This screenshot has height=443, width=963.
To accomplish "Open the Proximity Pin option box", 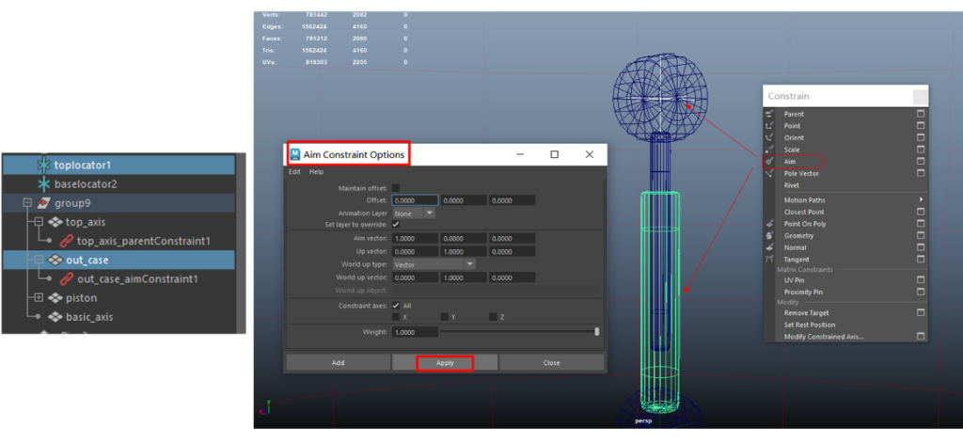I will (921, 292).
